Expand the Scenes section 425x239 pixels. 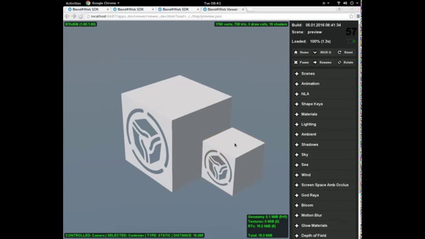coord(324,74)
